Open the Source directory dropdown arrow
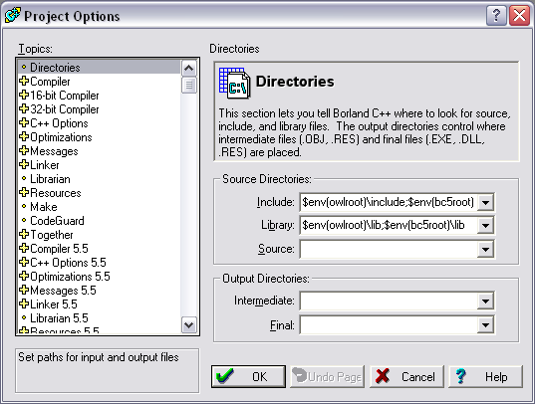 click(x=485, y=249)
